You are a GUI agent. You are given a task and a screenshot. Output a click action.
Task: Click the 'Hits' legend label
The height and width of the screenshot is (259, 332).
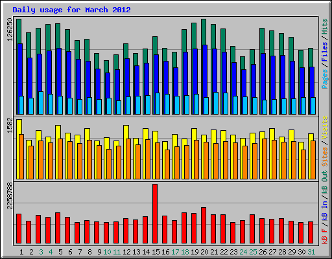pyautogui.click(x=325, y=27)
